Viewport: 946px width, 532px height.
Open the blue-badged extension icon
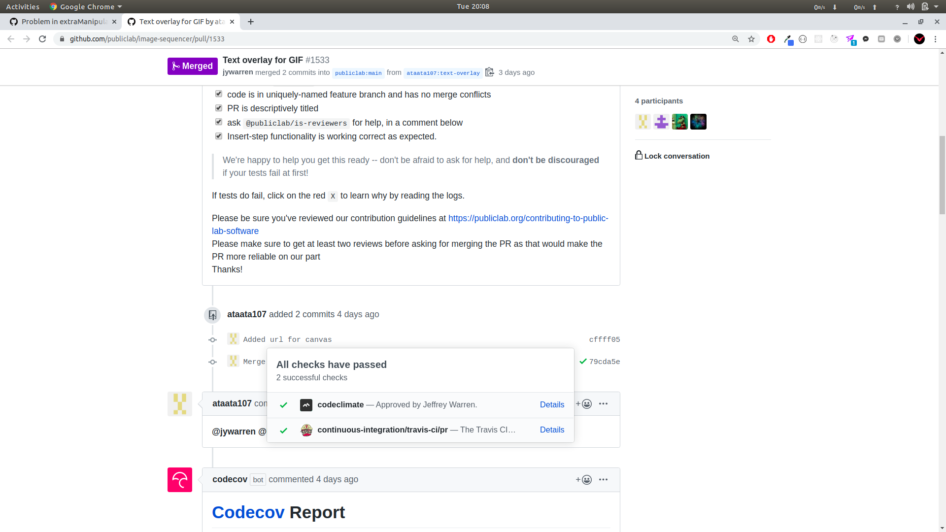point(788,39)
